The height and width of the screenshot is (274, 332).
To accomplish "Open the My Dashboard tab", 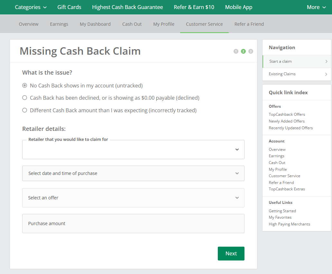I will pos(95,24).
